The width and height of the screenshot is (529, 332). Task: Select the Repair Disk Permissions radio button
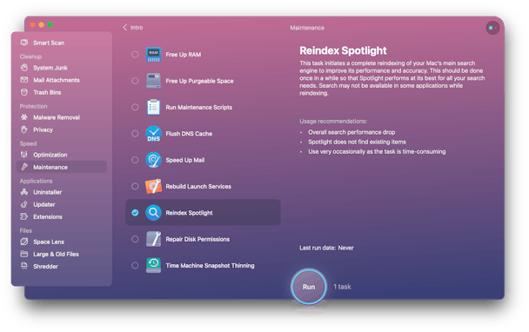135,239
